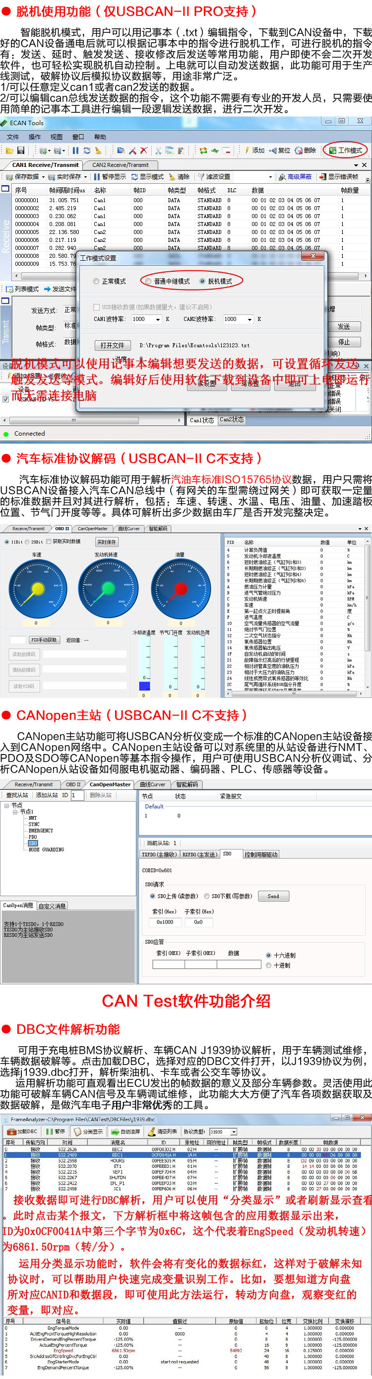Close the 工作模式设置 dialog
This screenshot has height=1379, width=372.
(x=312, y=256)
